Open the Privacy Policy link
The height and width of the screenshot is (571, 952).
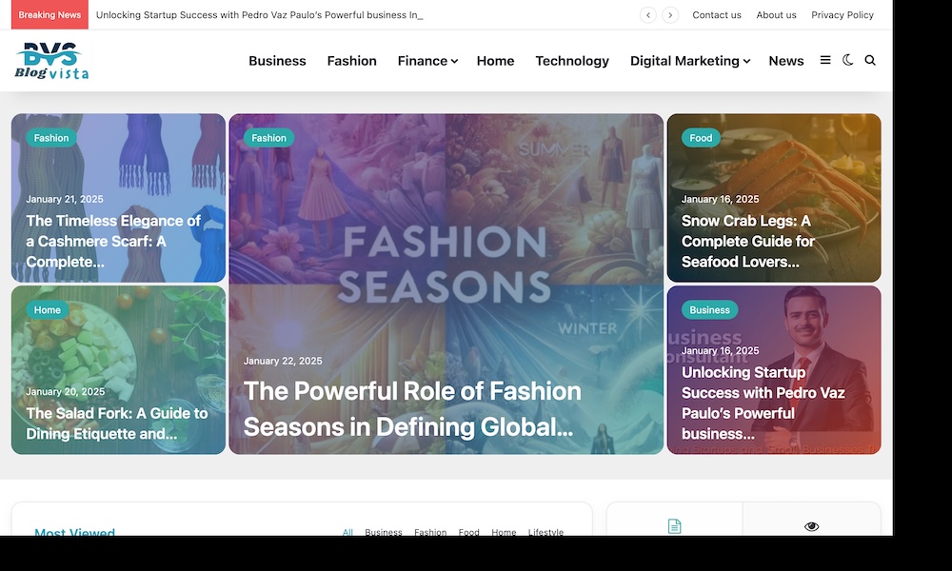[x=843, y=15]
